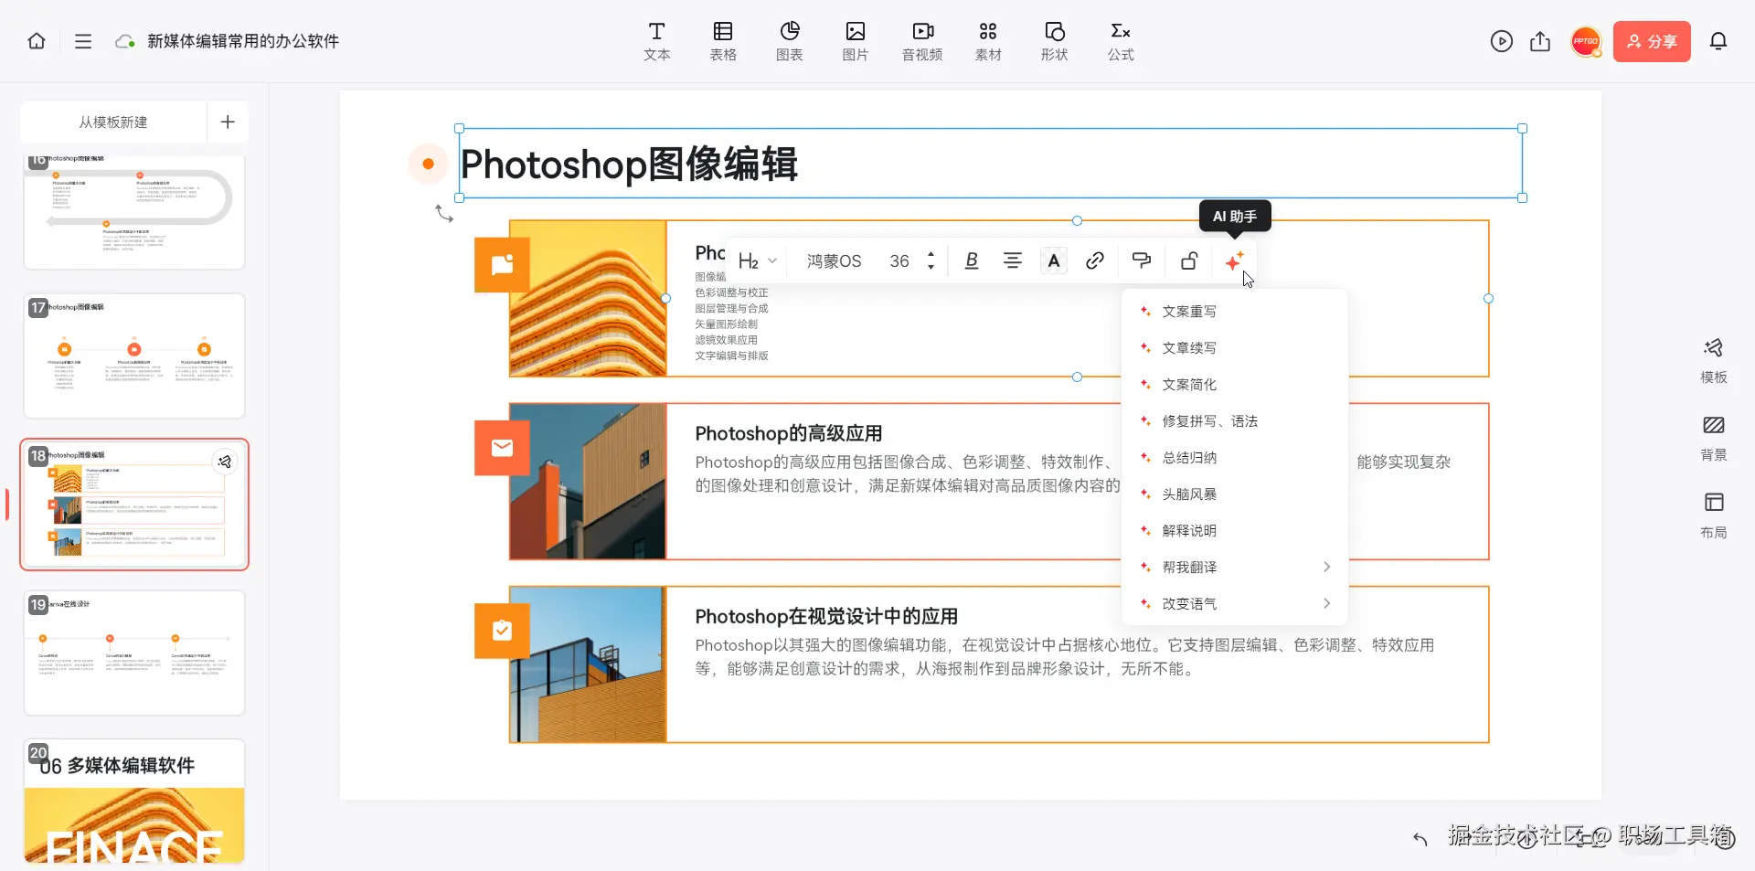1755x871 pixels.
Task: Check the cloud save status icon
Action: tap(125, 41)
